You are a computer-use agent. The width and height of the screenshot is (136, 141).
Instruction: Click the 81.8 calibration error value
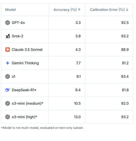pos(125,90)
